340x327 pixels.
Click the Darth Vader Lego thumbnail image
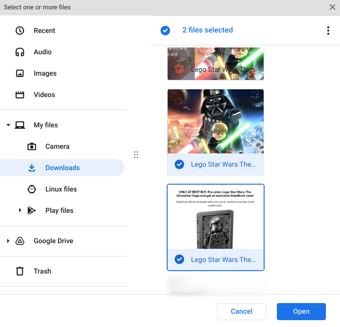(215, 121)
